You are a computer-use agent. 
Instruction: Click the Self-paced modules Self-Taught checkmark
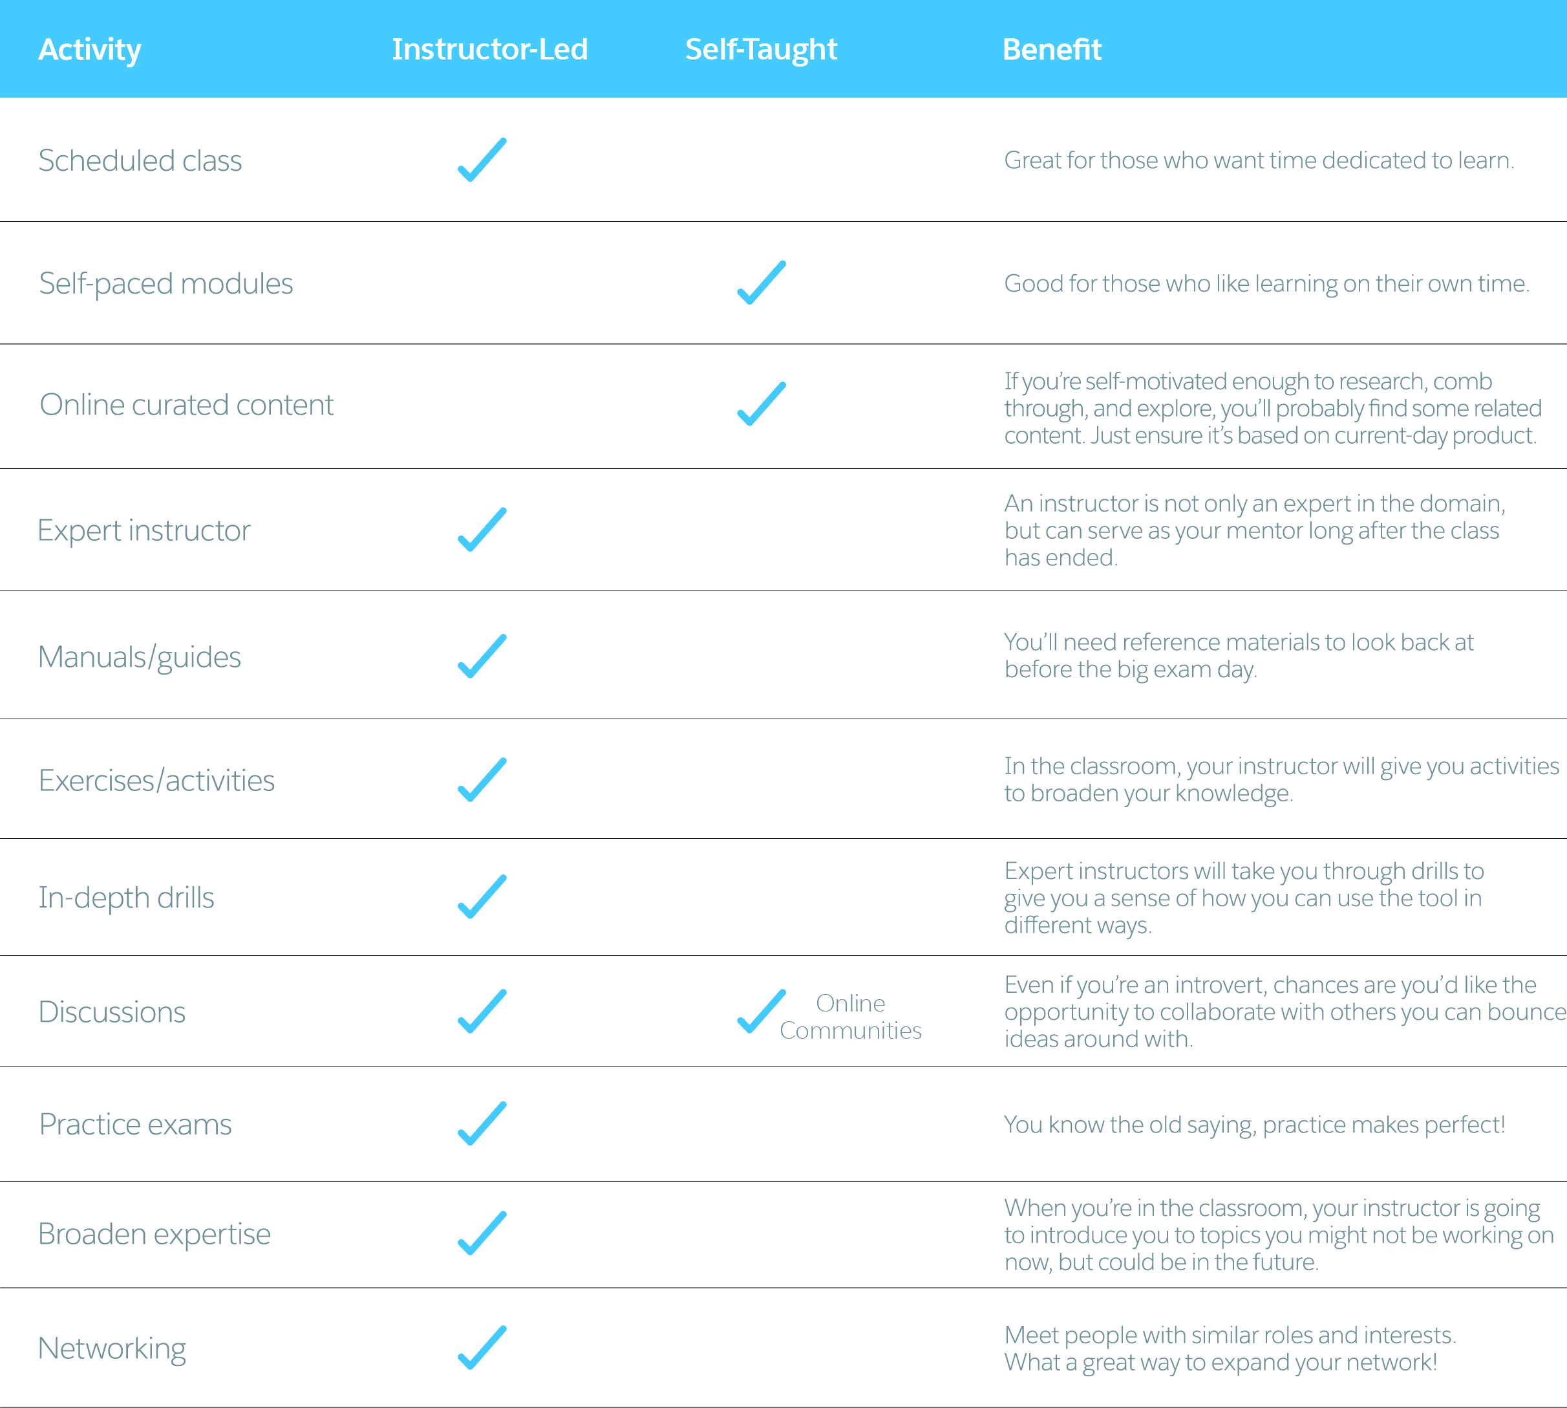(x=761, y=283)
